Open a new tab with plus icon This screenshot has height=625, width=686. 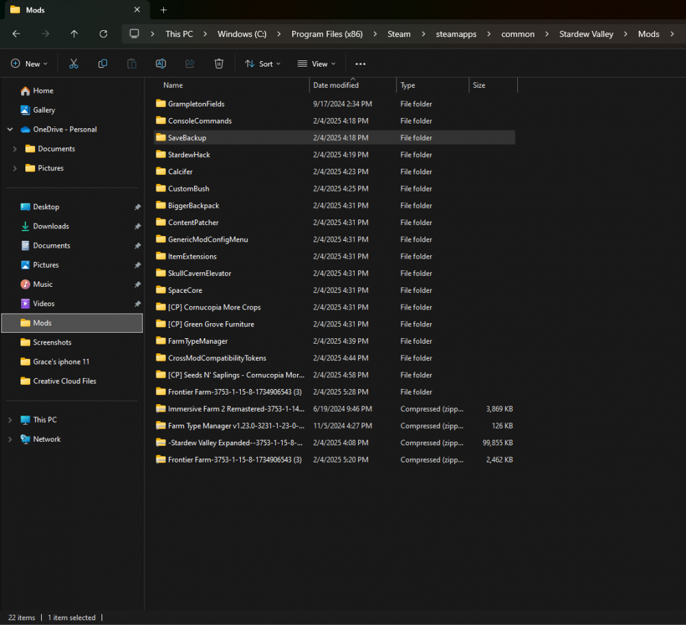pyautogui.click(x=164, y=10)
